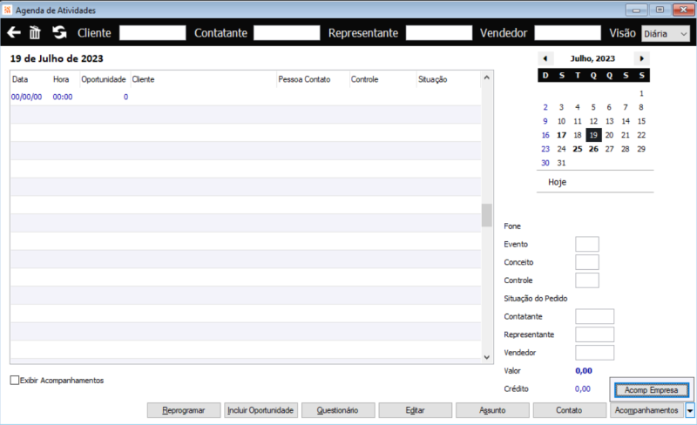This screenshot has height=425, width=697.
Task: Click the Agenda de Atividades app icon
Action: pos(7,10)
